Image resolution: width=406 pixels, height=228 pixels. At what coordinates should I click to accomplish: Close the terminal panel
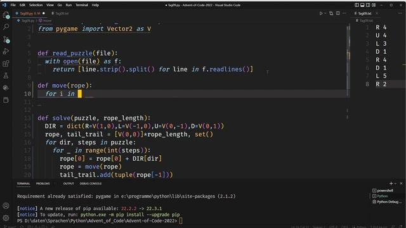coord(401,183)
